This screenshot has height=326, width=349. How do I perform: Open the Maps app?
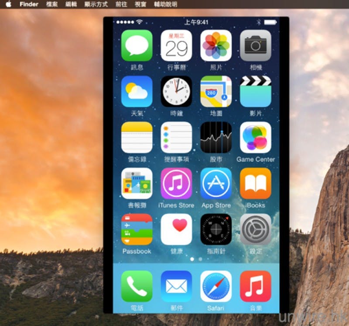click(x=216, y=91)
